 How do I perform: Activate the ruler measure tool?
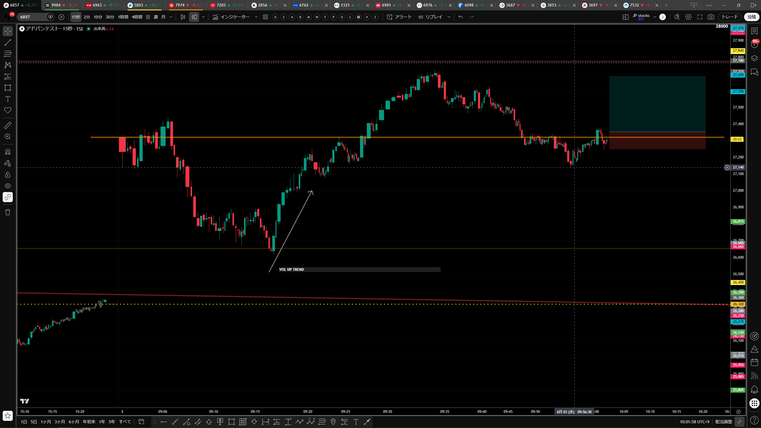pos(8,125)
